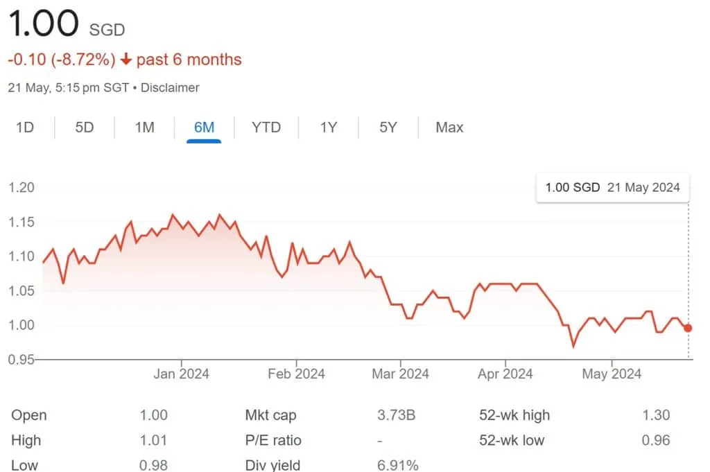The image size is (710, 472).
Task: Select the 5D time range
Action: [83, 128]
